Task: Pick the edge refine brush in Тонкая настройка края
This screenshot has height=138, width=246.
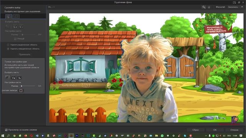Action: 7,77
